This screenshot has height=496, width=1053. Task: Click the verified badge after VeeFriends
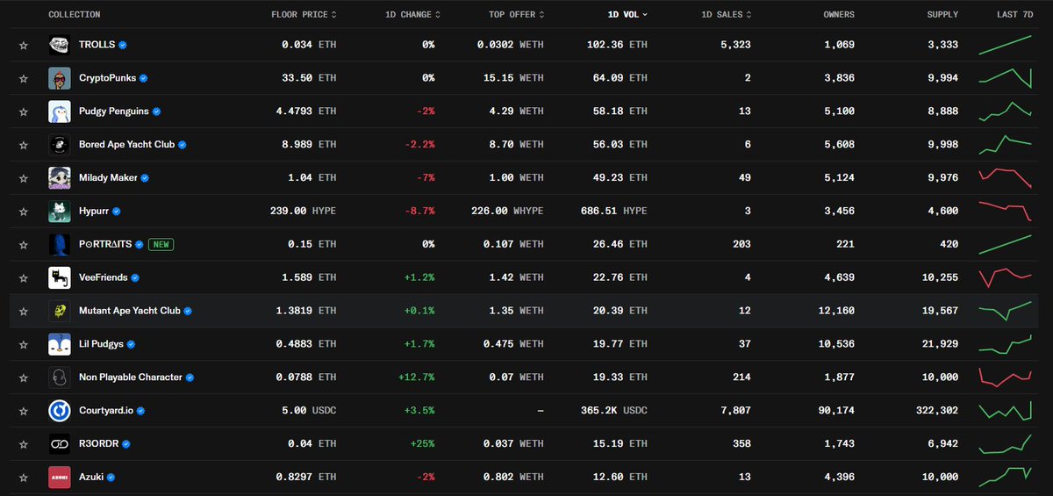[135, 277]
